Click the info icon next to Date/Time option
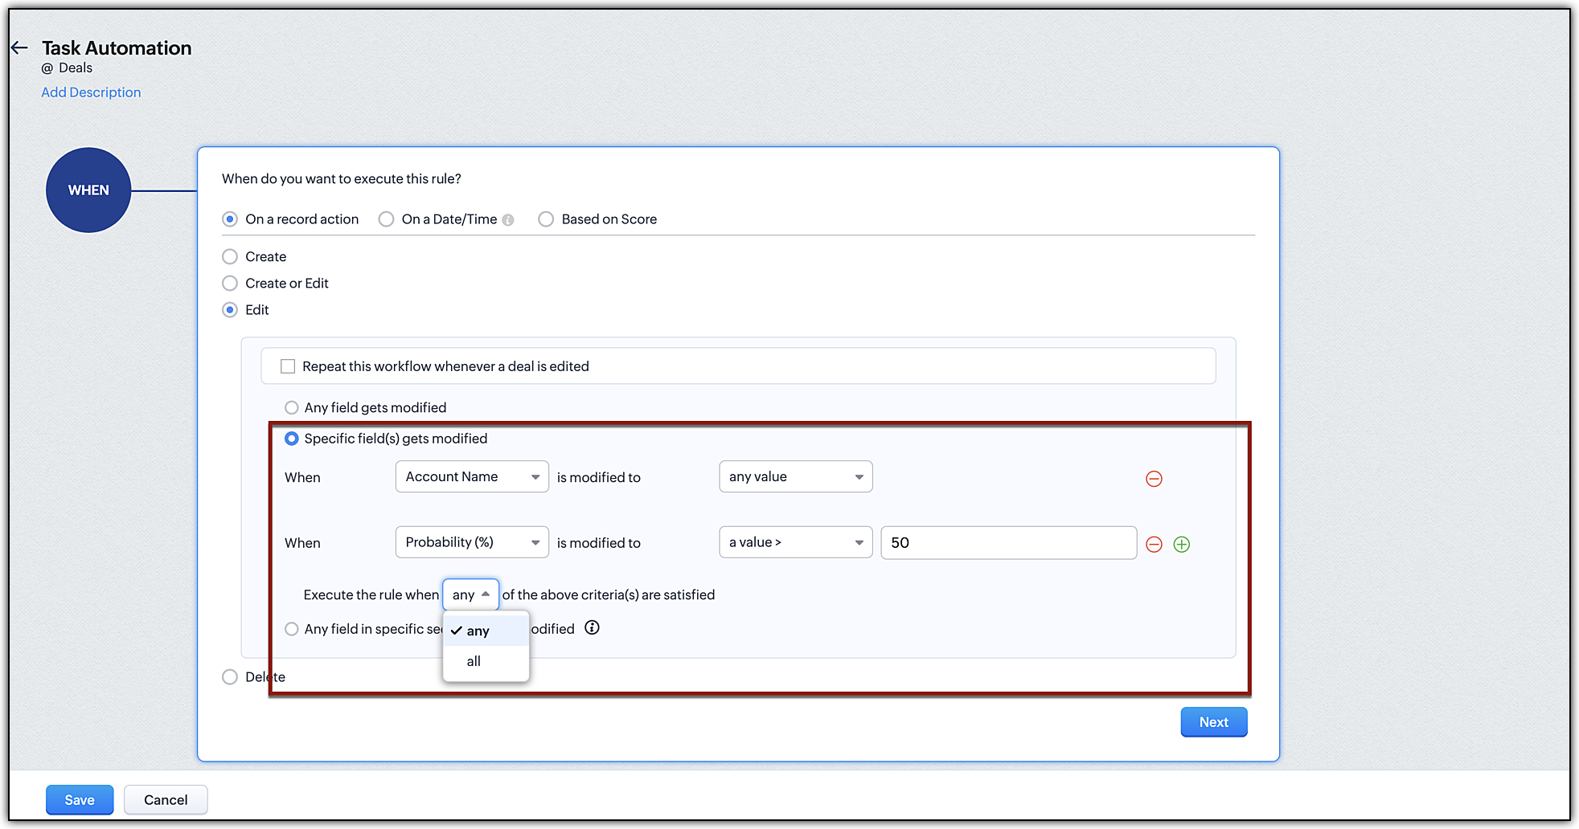1579x829 pixels. pos(508,220)
